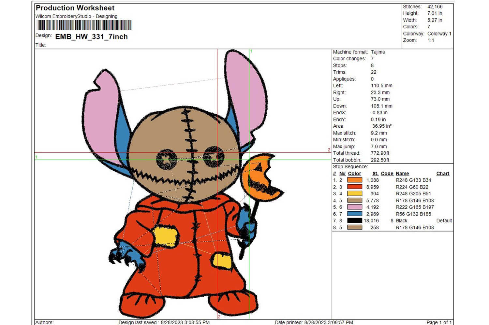
Task: Click the 'Name' column header
Action: point(403,174)
